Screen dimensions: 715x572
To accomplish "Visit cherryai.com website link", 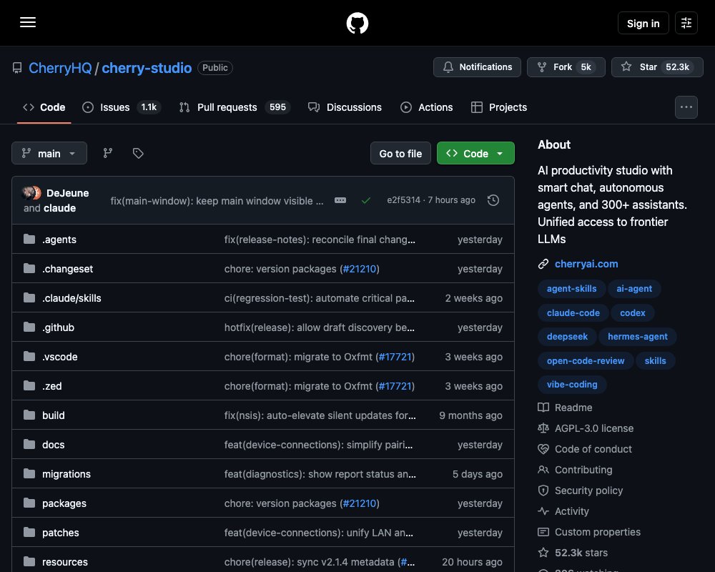I will coord(586,264).
